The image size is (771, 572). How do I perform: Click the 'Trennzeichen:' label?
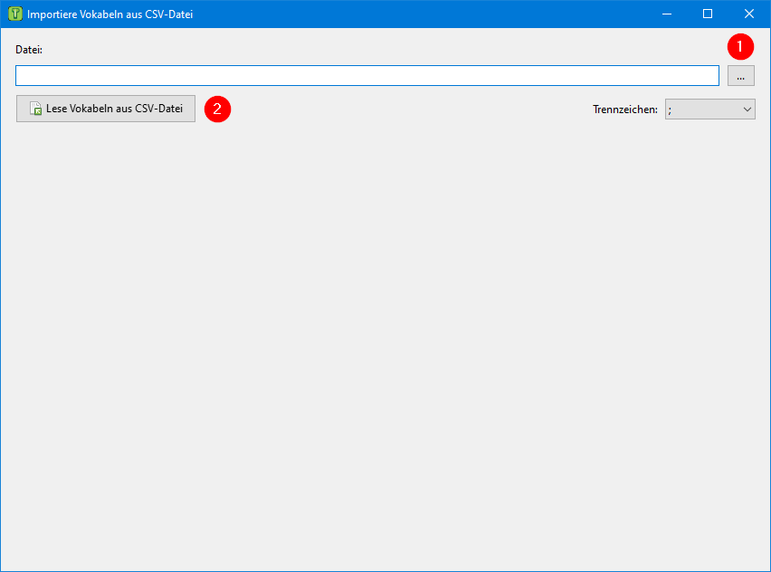point(624,110)
